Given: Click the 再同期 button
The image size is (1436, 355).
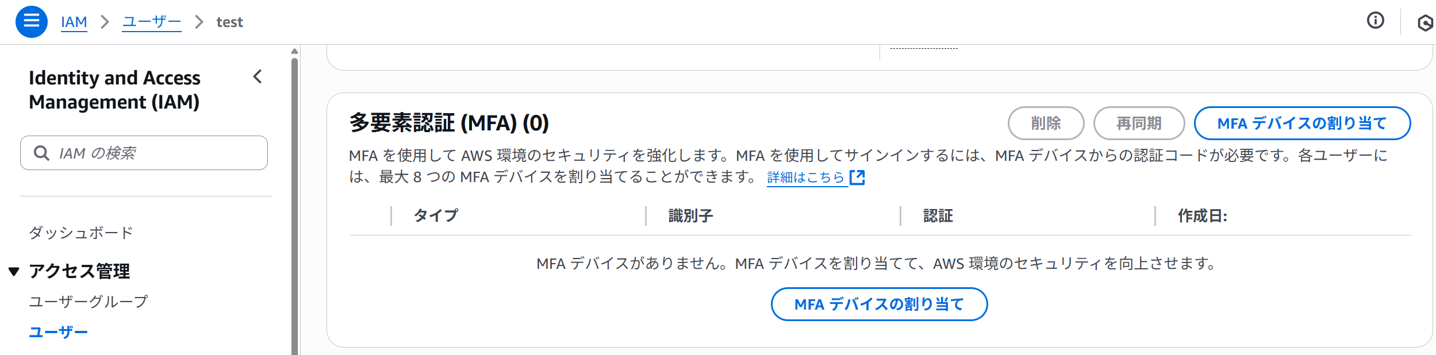Looking at the screenshot, I should pos(1139,123).
